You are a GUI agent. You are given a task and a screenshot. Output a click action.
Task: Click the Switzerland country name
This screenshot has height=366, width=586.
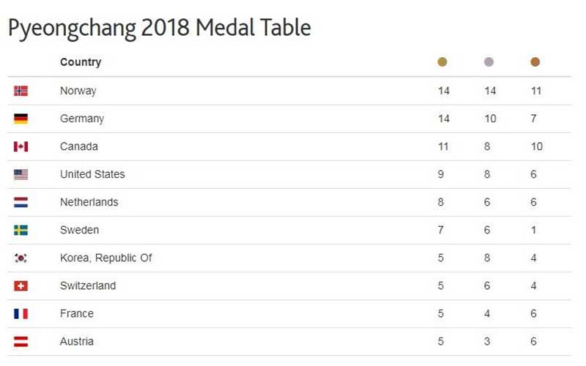(87, 285)
